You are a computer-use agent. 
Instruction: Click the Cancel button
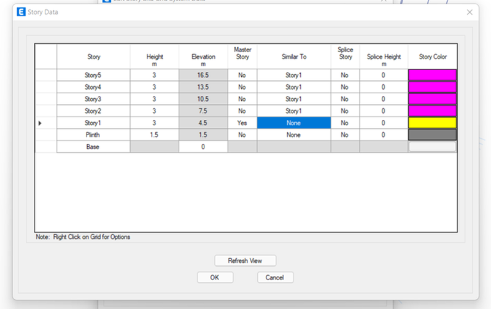[275, 277]
